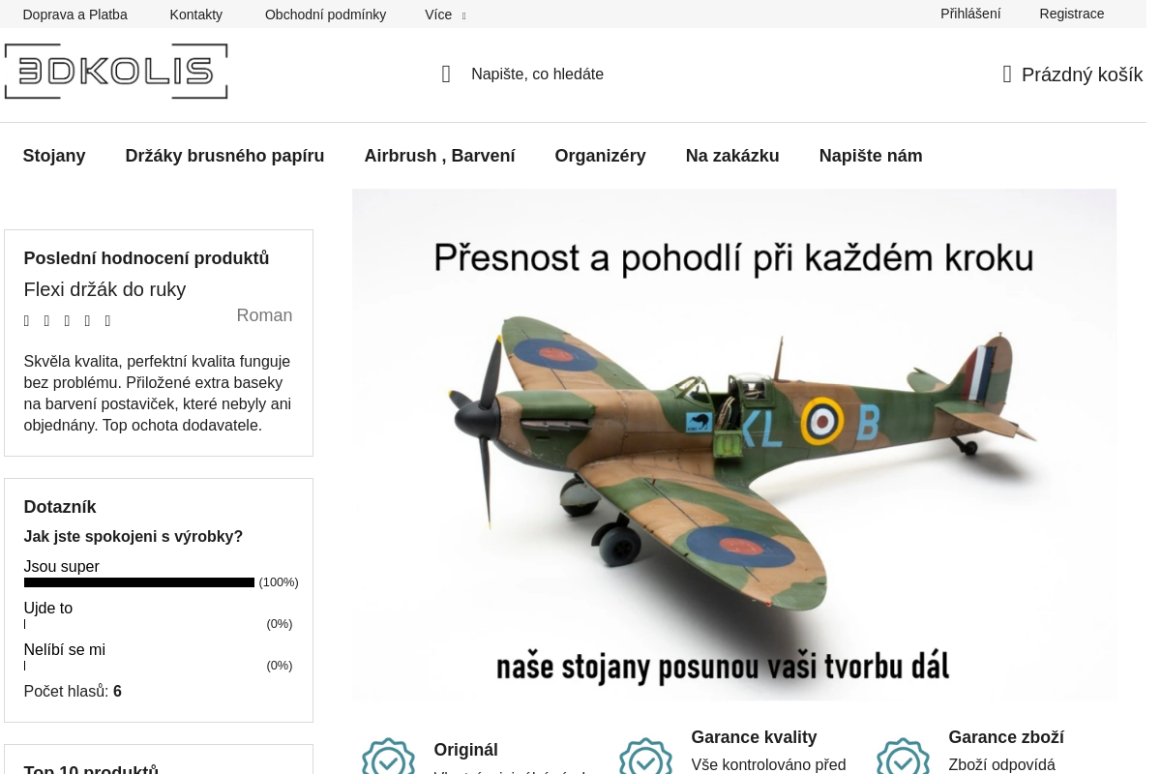The image size is (1161, 774).
Task: Click the 'Registrace' link
Action: pos(1072,14)
